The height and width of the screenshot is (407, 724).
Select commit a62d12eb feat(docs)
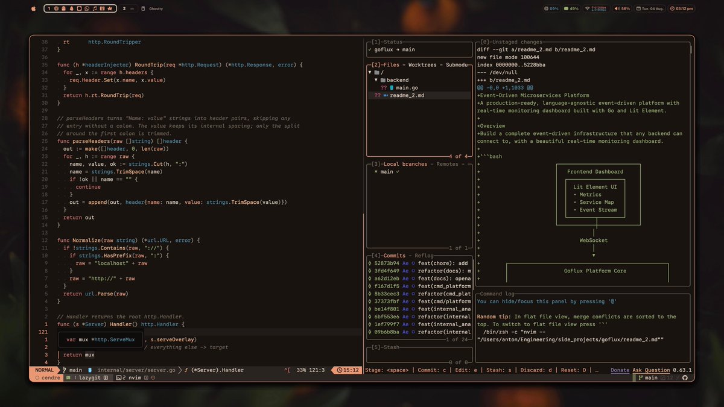419,279
